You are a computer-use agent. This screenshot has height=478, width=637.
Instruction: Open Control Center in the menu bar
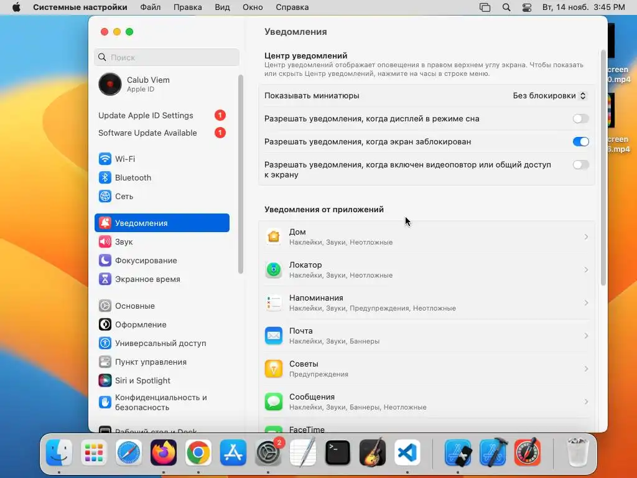527,7
